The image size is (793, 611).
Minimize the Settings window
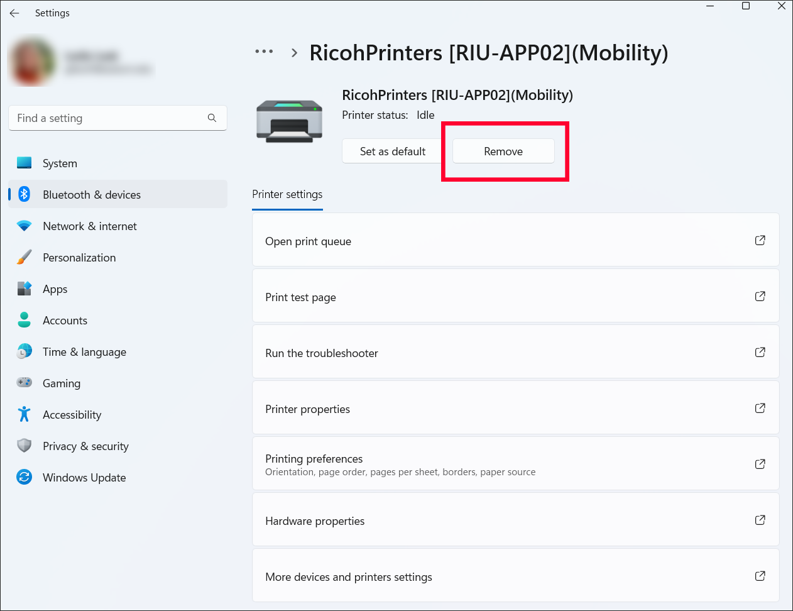[x=710, y=6]
